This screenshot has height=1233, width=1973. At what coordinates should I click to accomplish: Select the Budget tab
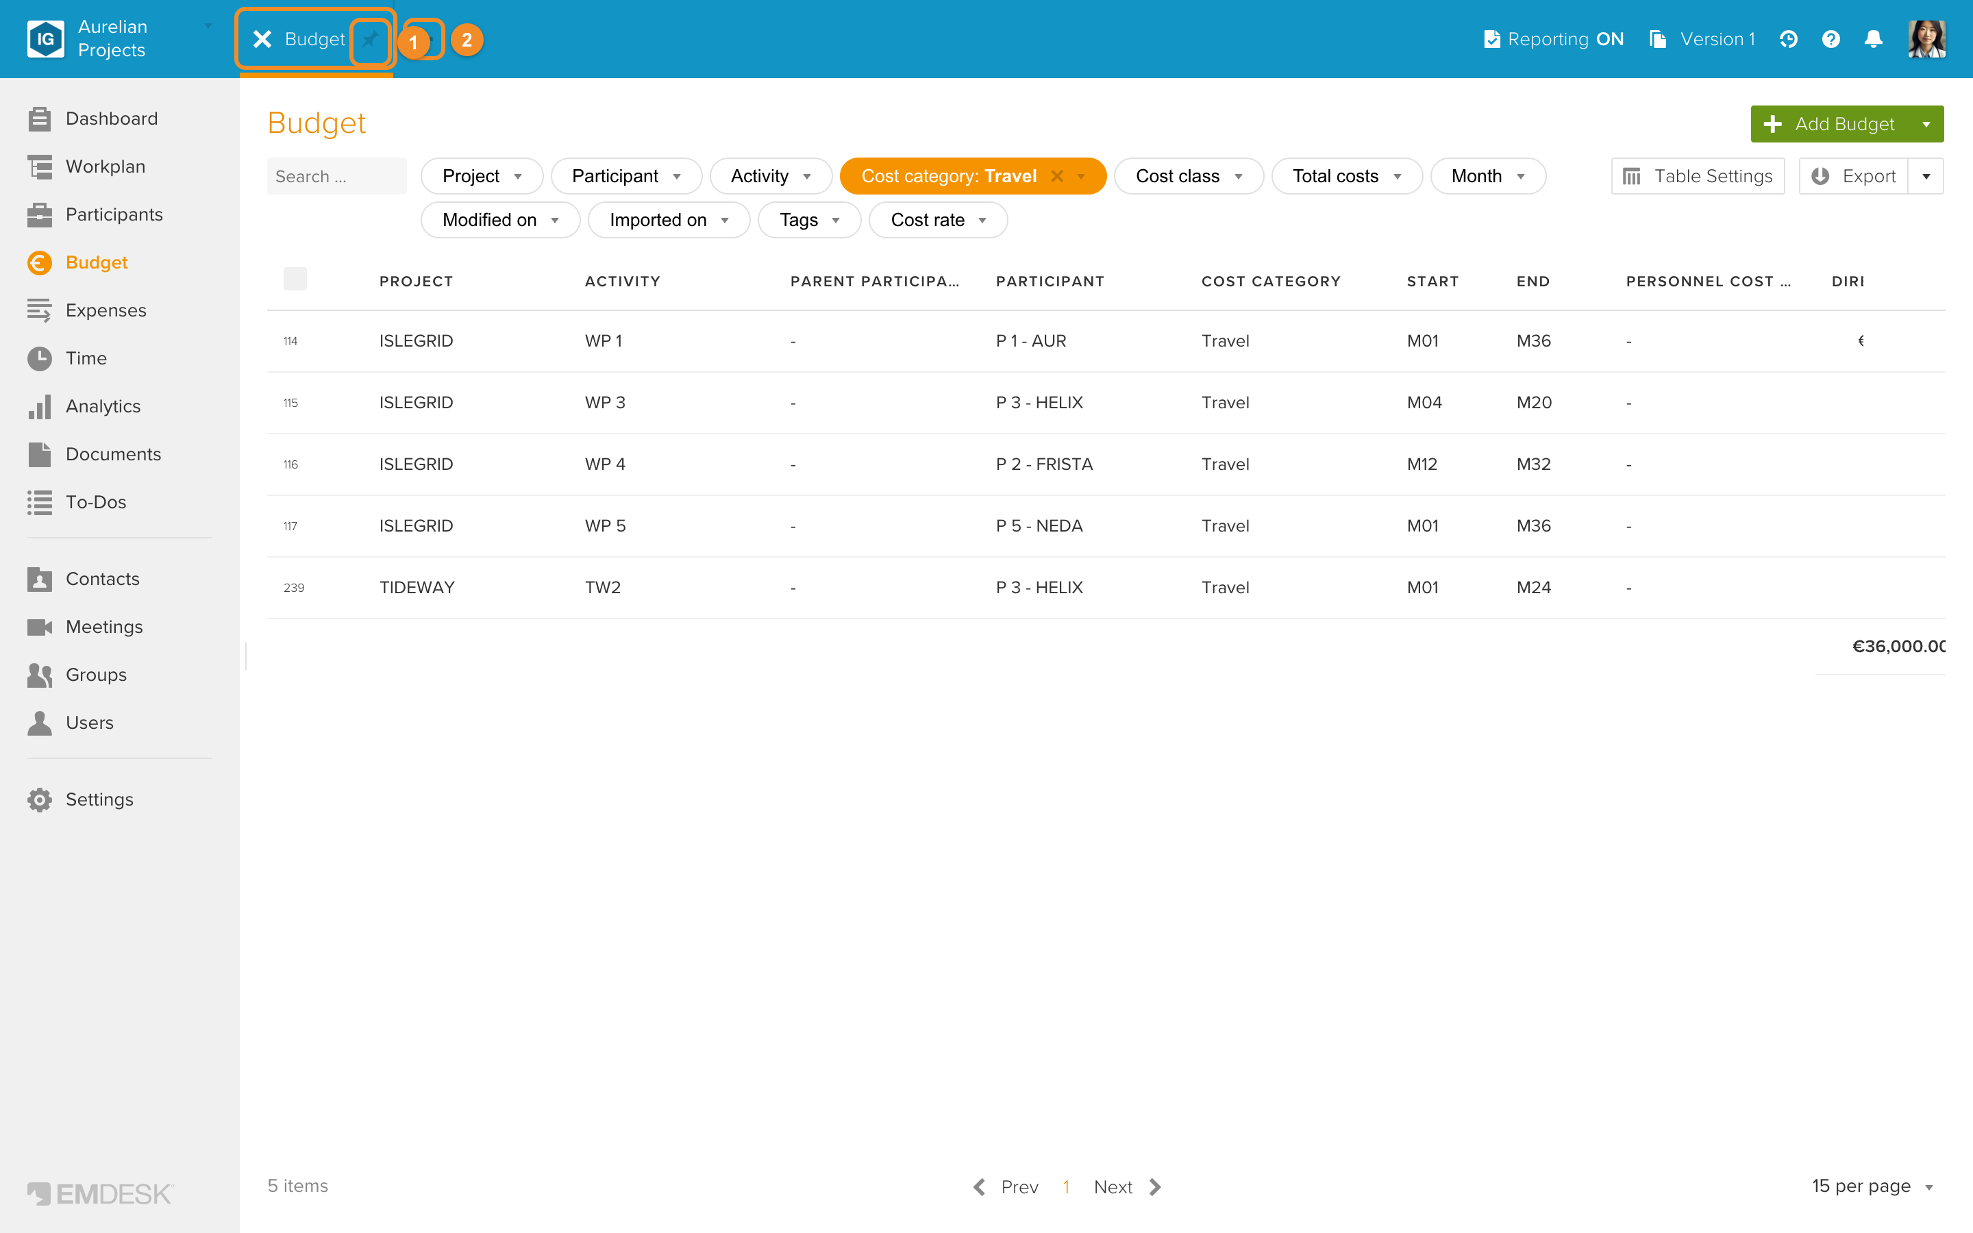(314, 39)
